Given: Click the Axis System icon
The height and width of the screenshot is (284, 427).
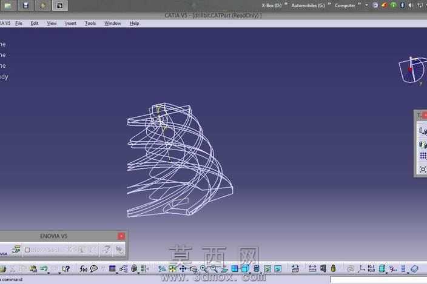Looking at the screenshot, I should 361,269.
